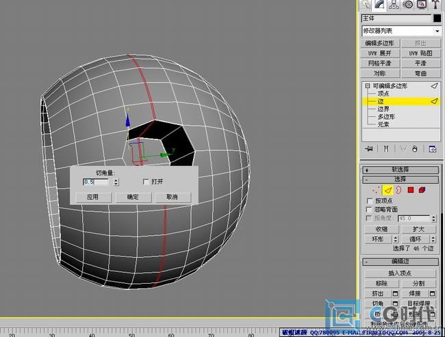Select the Polygon red square icon
This screenshot has width=445, height=337.
point(410,190)
